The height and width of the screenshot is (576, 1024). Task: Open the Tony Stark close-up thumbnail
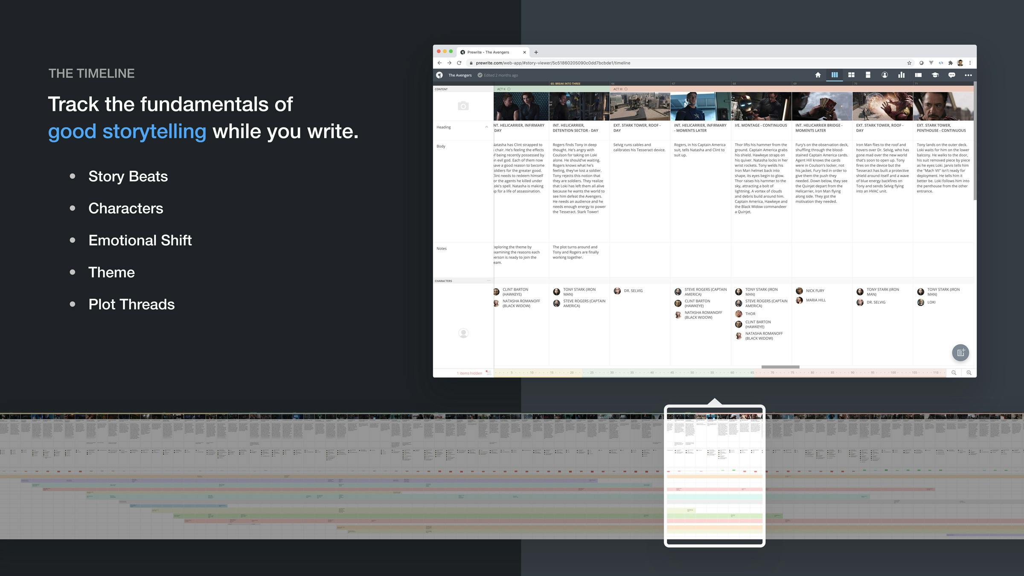pos(943,106)
